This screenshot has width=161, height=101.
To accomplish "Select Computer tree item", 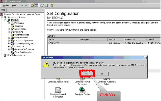I will tap(19, 26).
